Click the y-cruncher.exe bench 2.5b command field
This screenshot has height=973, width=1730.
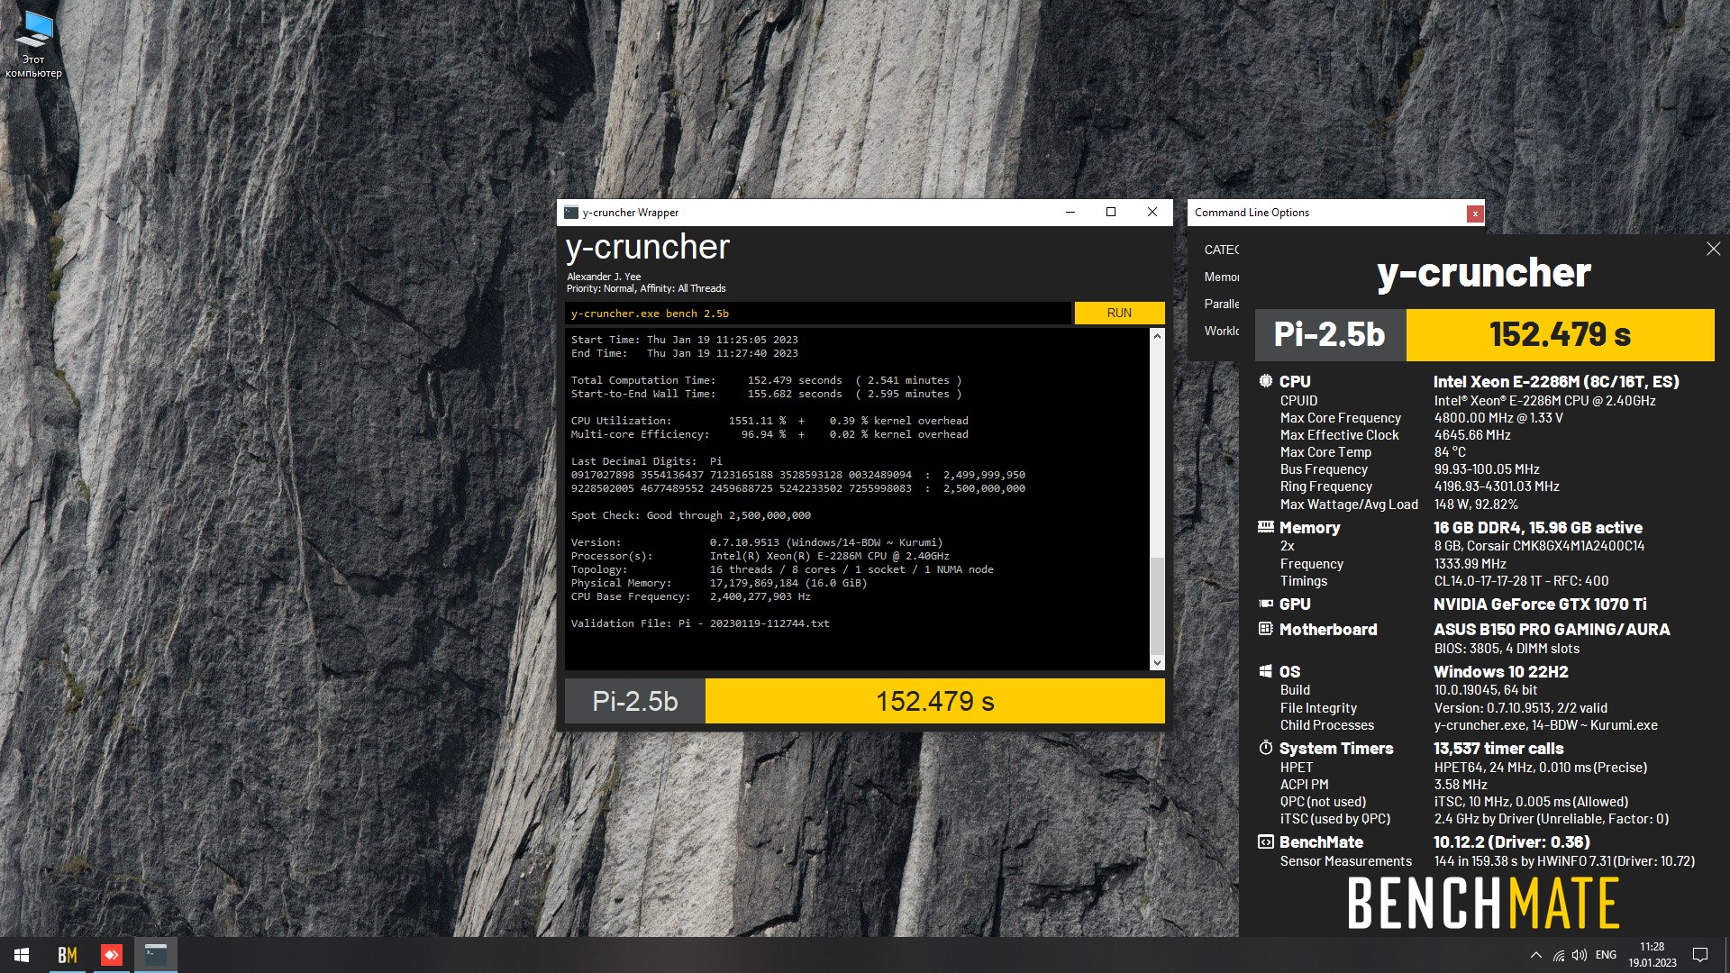[818, 314]
